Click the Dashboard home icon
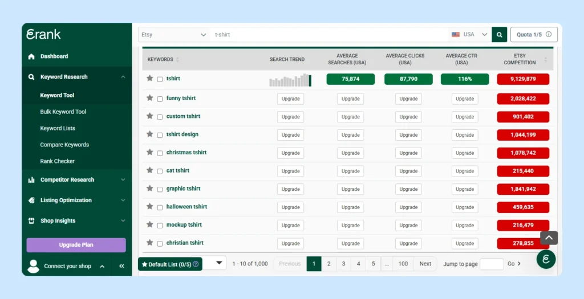584x299 pixels. [31, 56]
